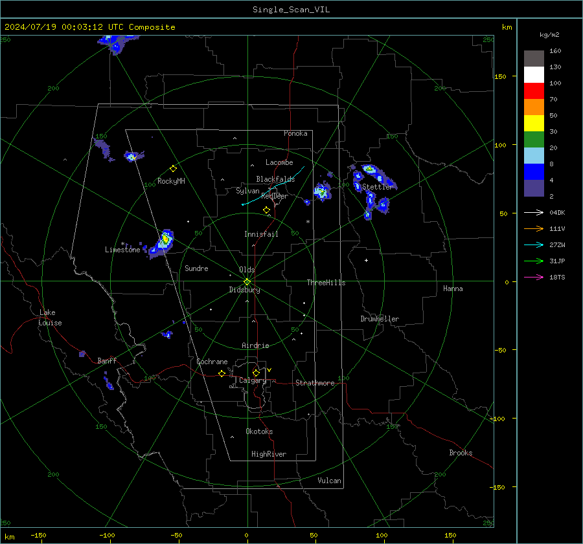Image resolution: width=583 pixels, height=544 pixels.
Task: Click the 2024/07/19 00:03:12 UTC Composite timestamp
Action: coord(89,27)
